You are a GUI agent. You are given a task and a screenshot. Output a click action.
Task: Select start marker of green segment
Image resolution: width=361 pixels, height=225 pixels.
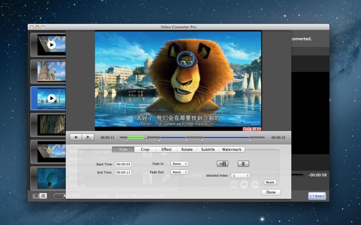click(x=126, y=140)
